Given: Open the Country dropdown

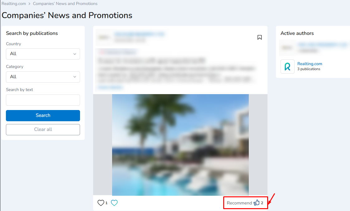Looking at the screenshot, I should click(43, 54).
